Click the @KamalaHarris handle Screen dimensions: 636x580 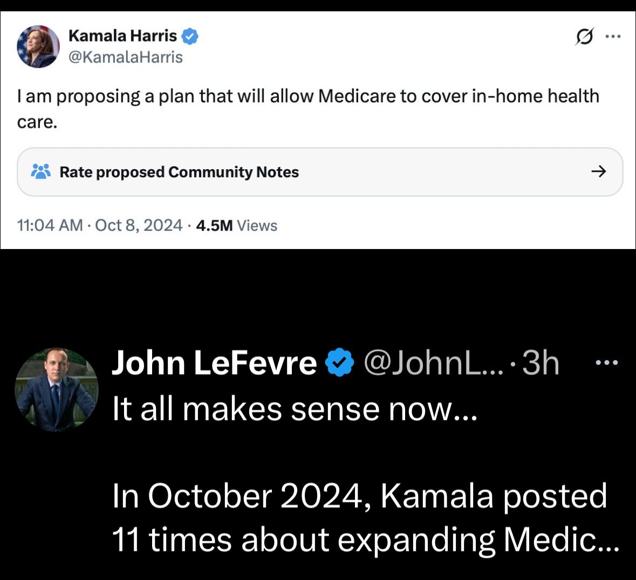(x=126, y=57)
